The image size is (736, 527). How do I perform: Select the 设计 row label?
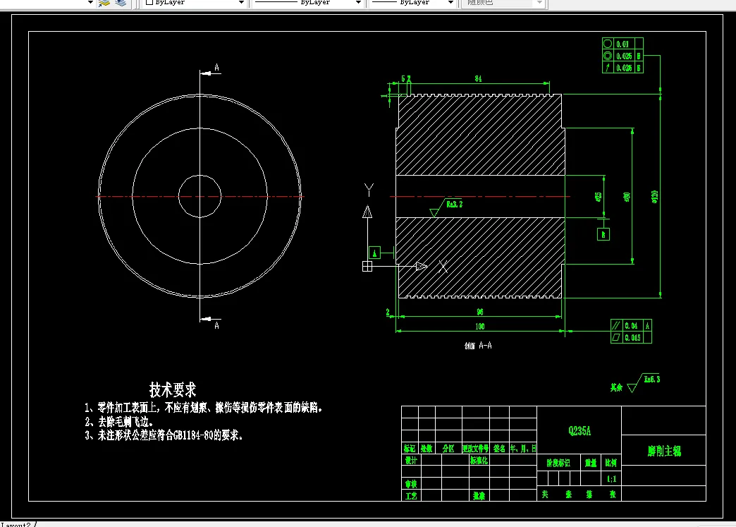[x=411, y=460]
